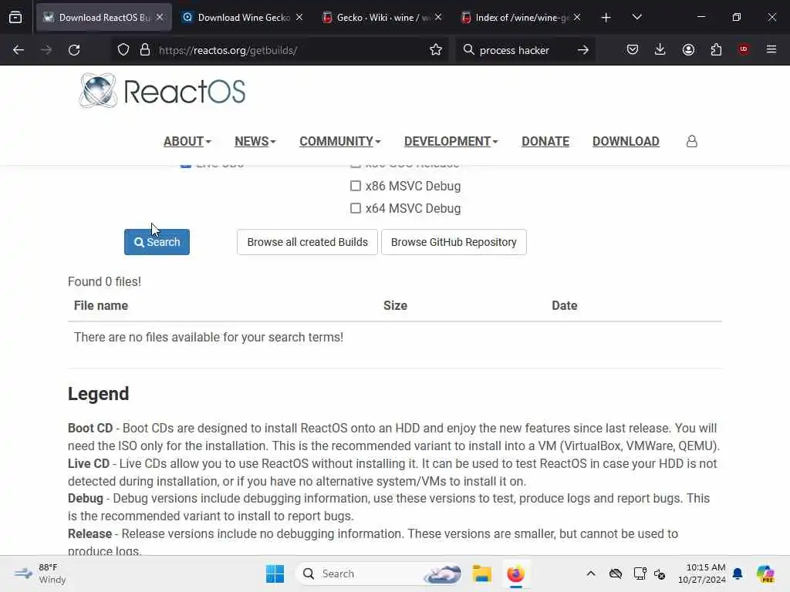
Task: Click the user account icon in the site navigation
Action: click(x=692, y=142)
